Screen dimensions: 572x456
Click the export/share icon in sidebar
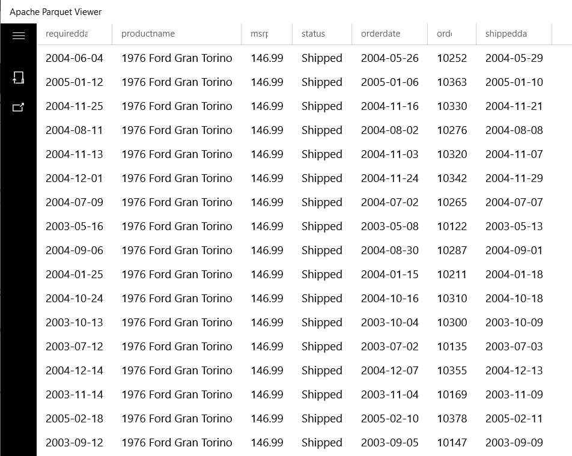[x=19, y=108]
